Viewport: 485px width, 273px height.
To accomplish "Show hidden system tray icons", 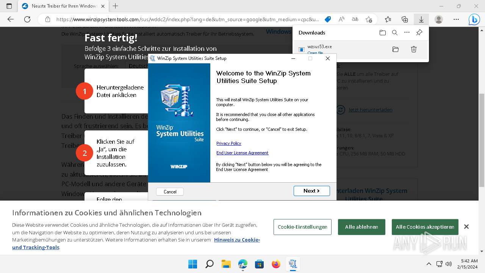I will pyautogui.click(x=429, y=264).
